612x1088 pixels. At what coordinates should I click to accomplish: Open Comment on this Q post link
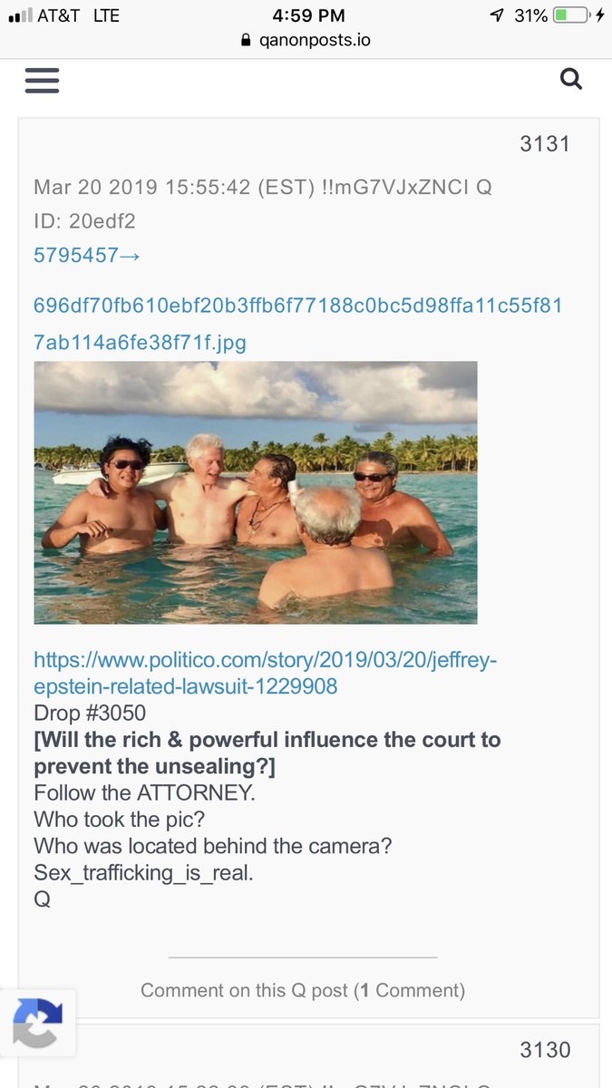click(x=303, y=991)
